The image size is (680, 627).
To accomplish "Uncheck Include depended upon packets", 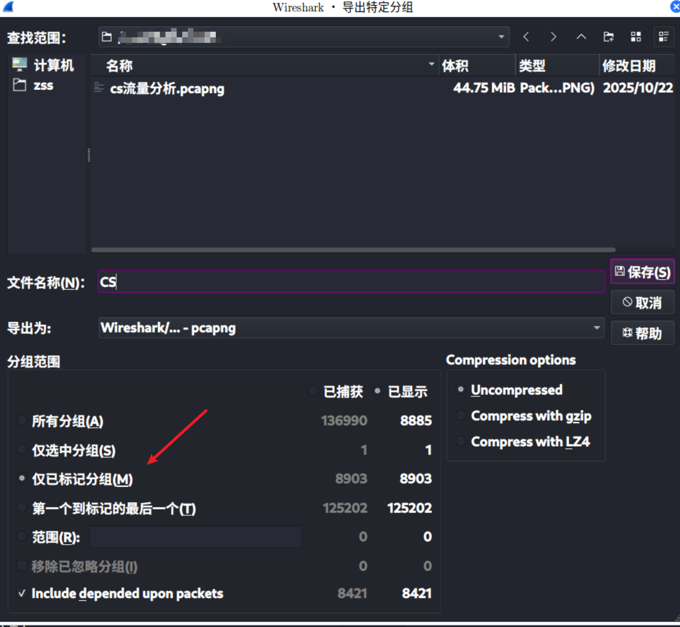I will point(21,593).
